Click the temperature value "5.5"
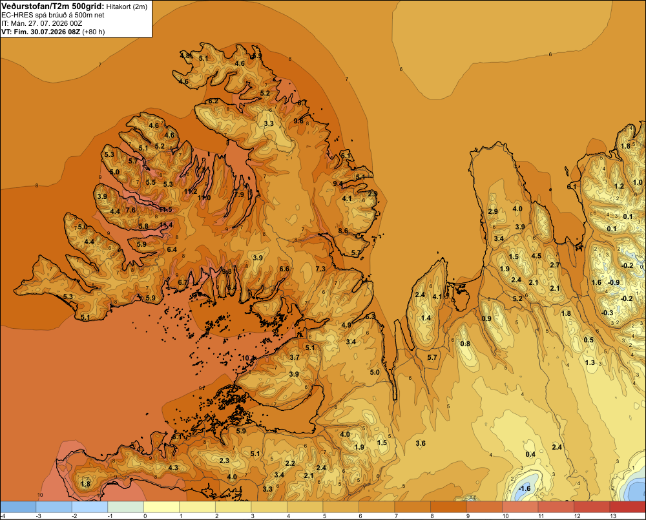The height and width of the screenshot is (520, 646). pyautogui.click(x=151, y=182)
